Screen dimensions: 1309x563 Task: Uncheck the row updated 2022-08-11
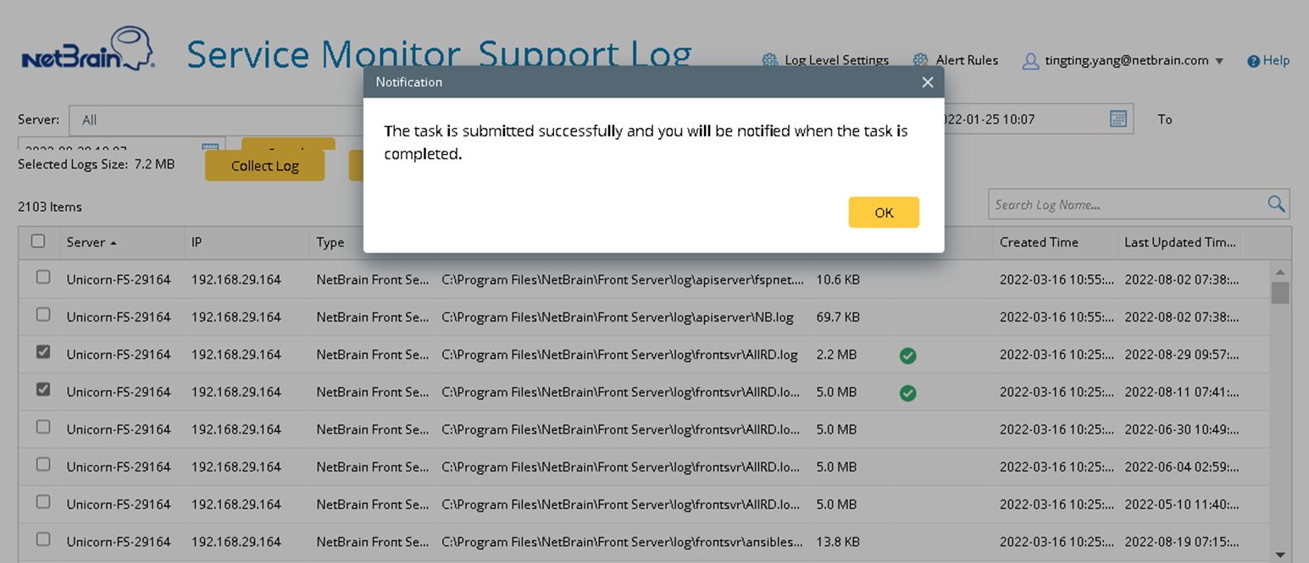click(43, 389)
